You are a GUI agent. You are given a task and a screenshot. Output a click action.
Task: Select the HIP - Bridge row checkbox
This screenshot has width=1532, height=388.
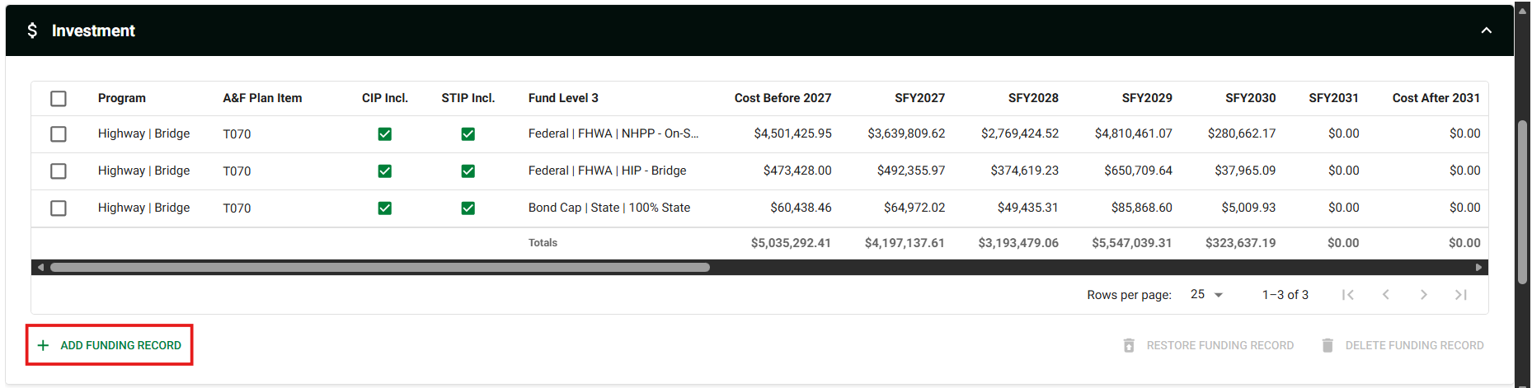click(x=59, y=171)
